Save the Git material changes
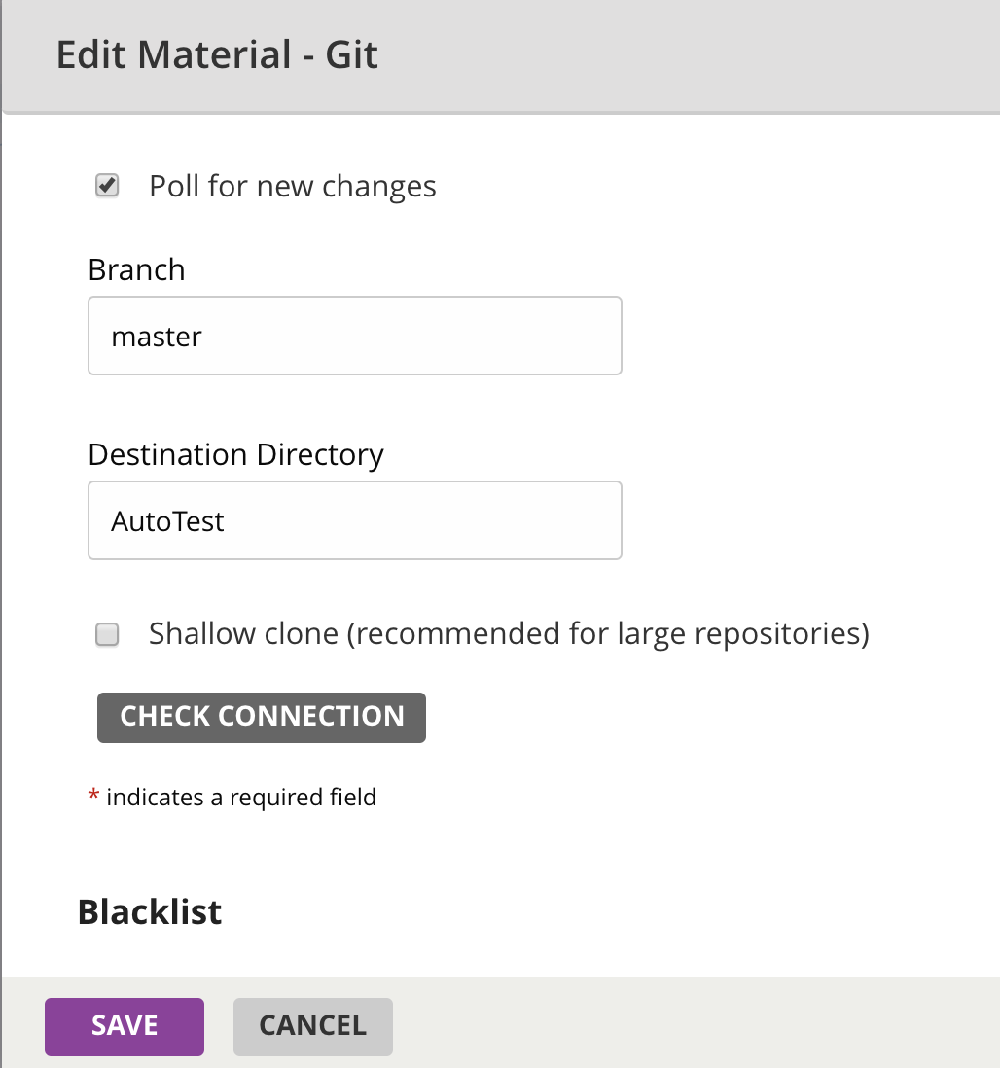 [x=125, y=1026]
